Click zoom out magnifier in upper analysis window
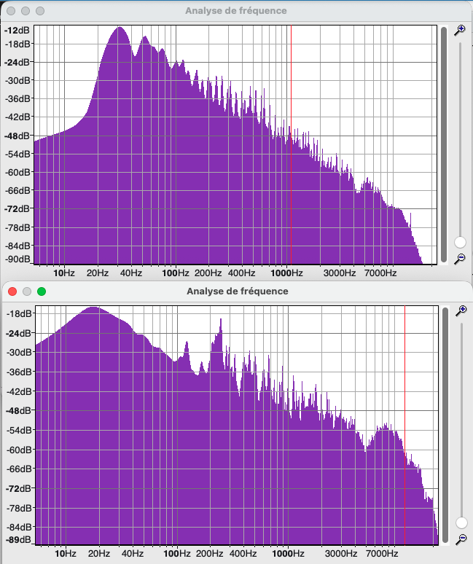This screenshot has width=473, height=564. 460,259
